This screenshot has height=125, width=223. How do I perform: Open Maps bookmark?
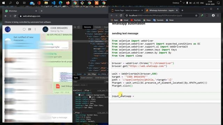pyautogui.click(x=147, y=20)
